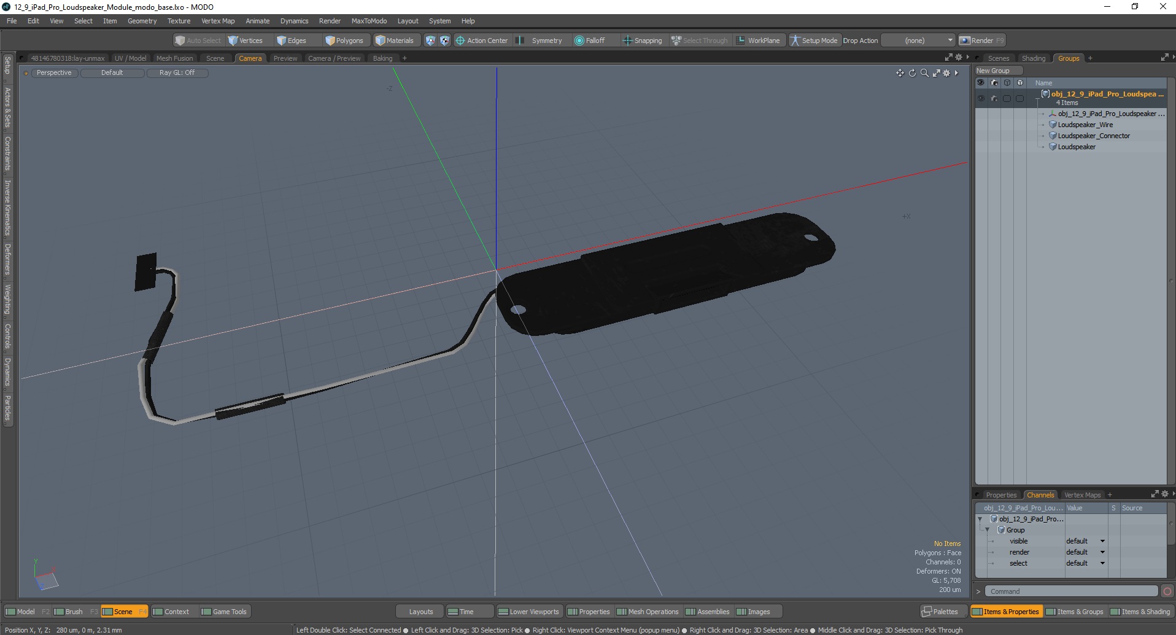Click the Auto Select tool

[198, 41]
